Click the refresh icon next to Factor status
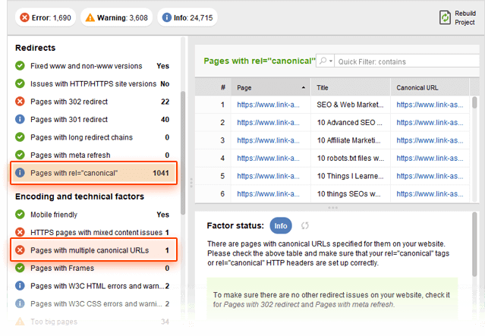 tap(305, 225)
